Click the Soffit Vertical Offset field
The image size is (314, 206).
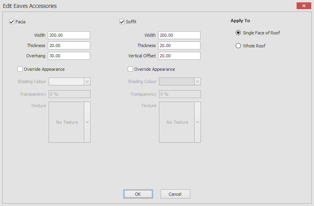[x=179, y=56]
